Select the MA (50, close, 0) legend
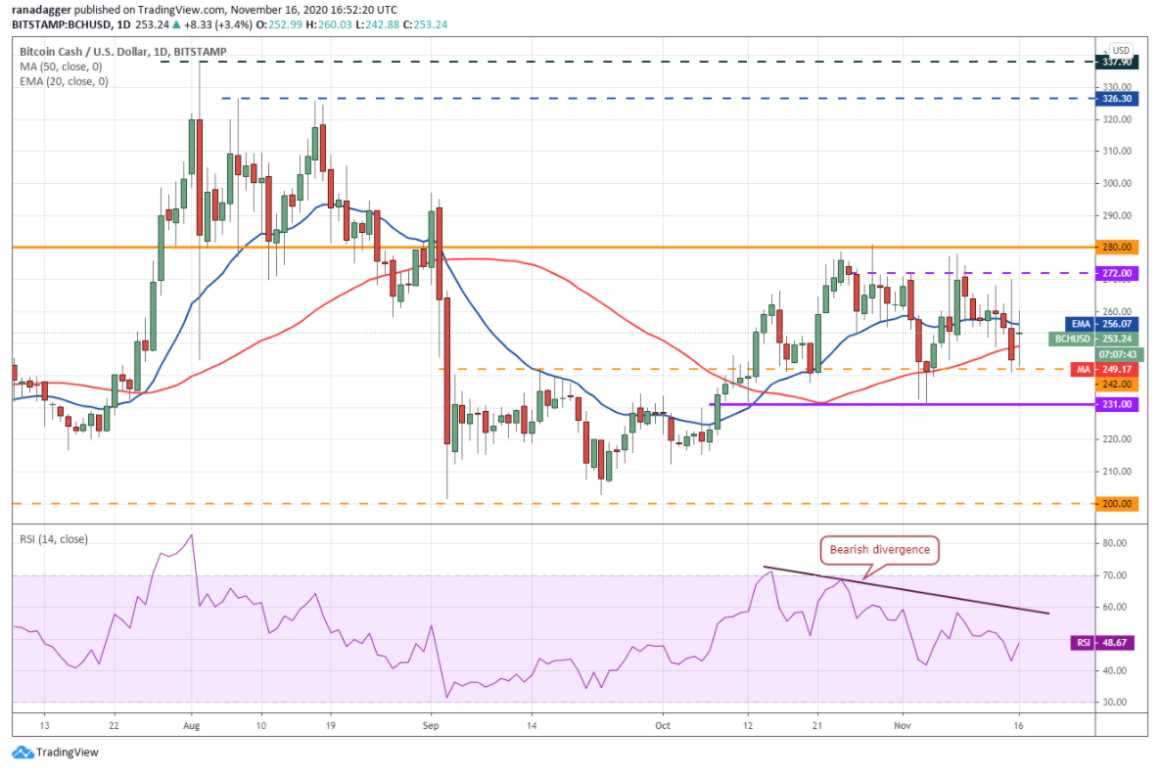Screen dimensions: 1161x776 pyautogui.click(x=62, y=67)
